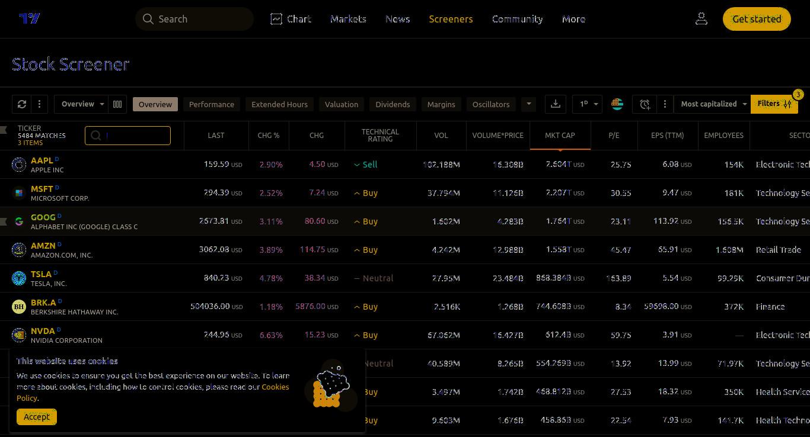
Task: Sort by the MKT CAP column header
Action: tap(560, 136)
